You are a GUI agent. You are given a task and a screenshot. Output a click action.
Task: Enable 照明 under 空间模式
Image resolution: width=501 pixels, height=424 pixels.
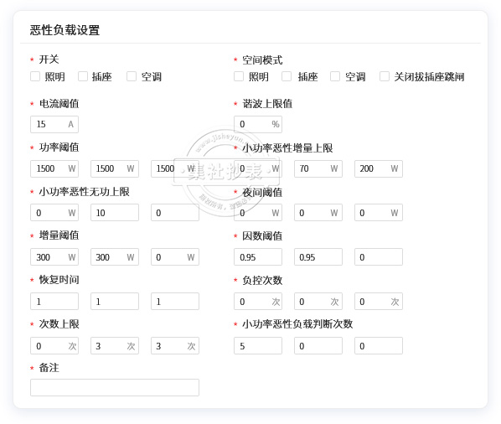[x=239, y=76]
